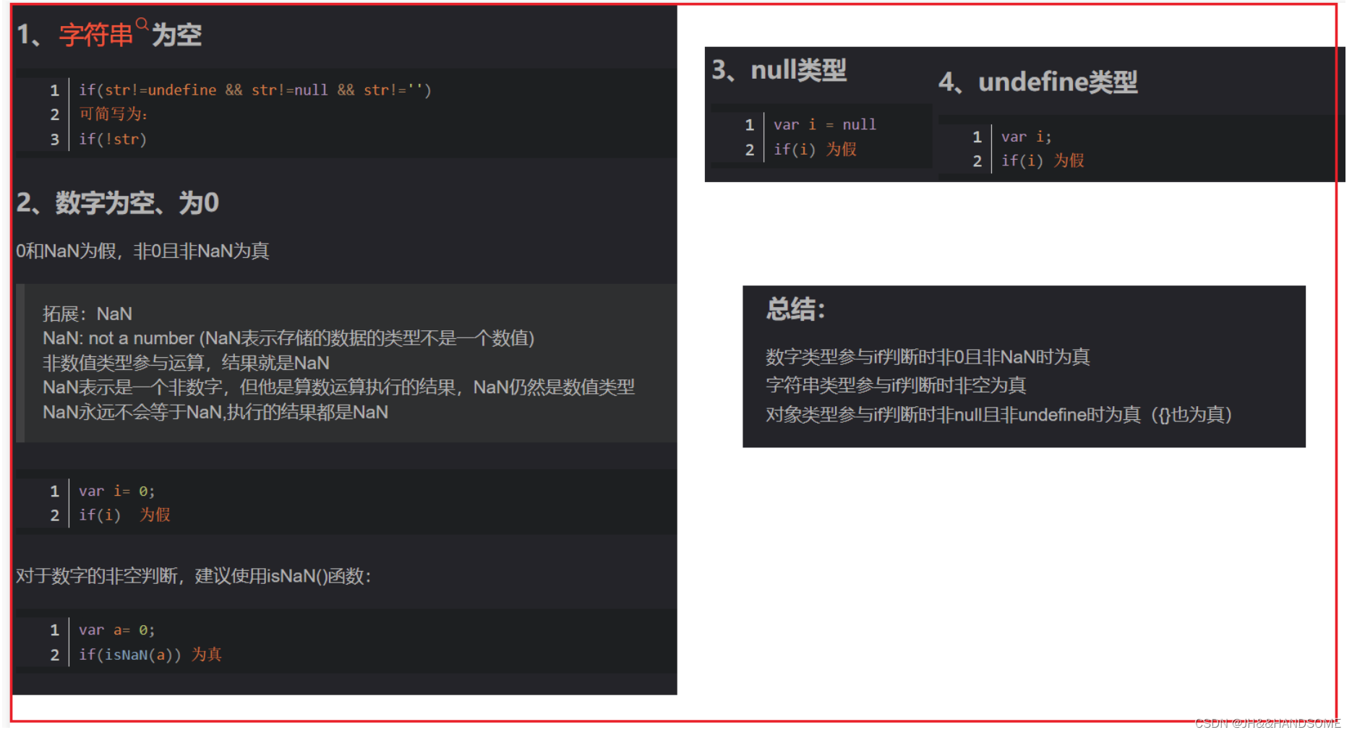The width and height of the screenshot is (1352, 735).
Task: Click the heading 2、数字为空、为0
Action: [117, 203]
